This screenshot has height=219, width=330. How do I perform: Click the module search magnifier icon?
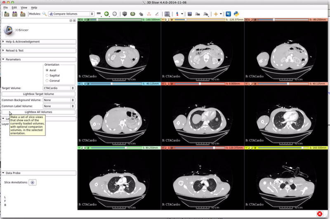tap(44, 14)
